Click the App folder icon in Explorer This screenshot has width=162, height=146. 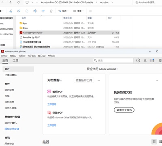pyautogui.click(x=21, y=23)
